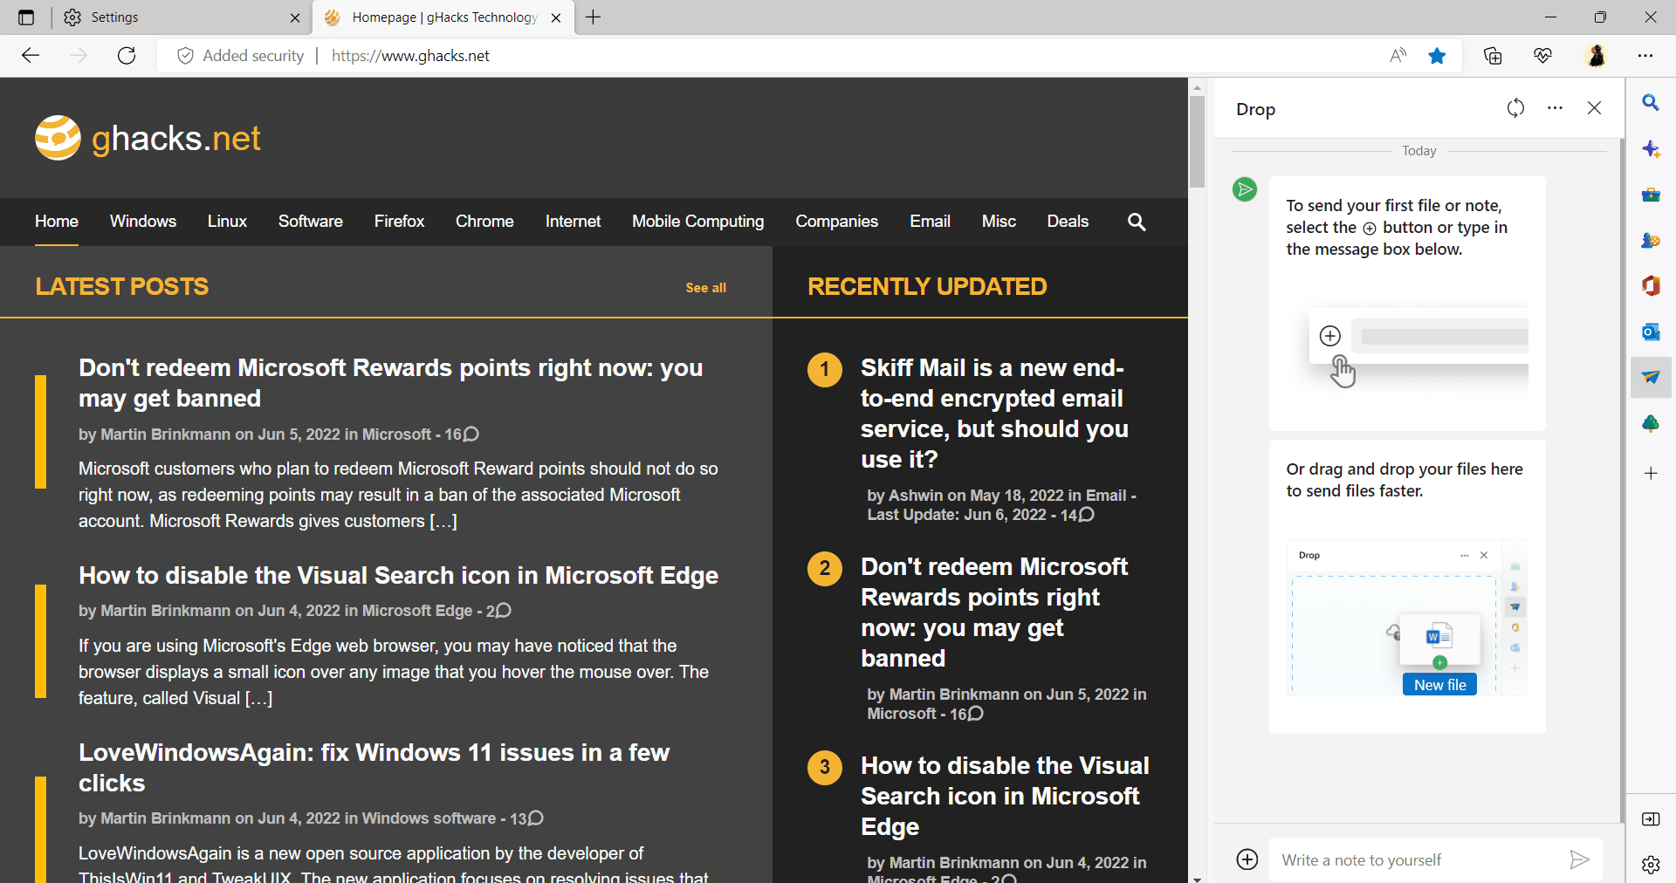1676x883 pixels.
Task: Open the 'See all' latest posts link
Action: pos(706,287)
